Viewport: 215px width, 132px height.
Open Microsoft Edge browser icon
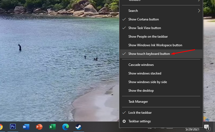coord(65,127)
